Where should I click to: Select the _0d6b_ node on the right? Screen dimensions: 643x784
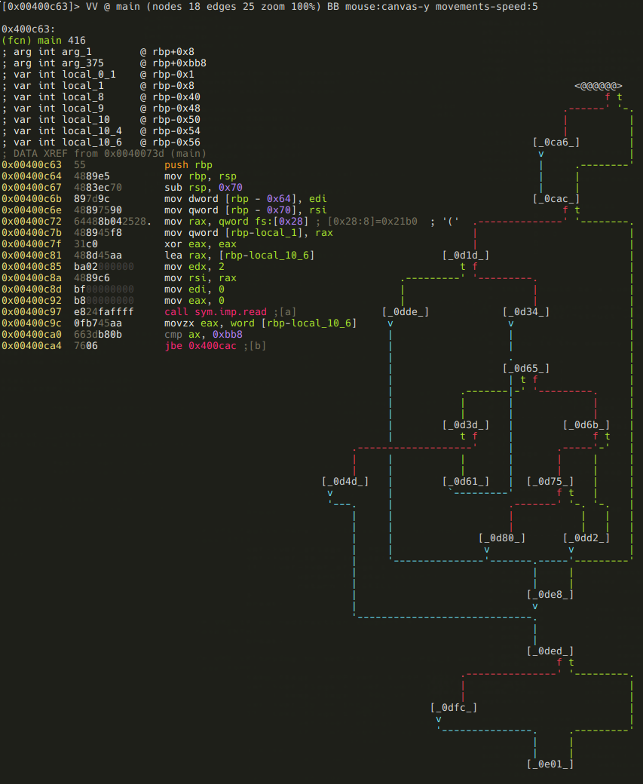pos(586,424)
